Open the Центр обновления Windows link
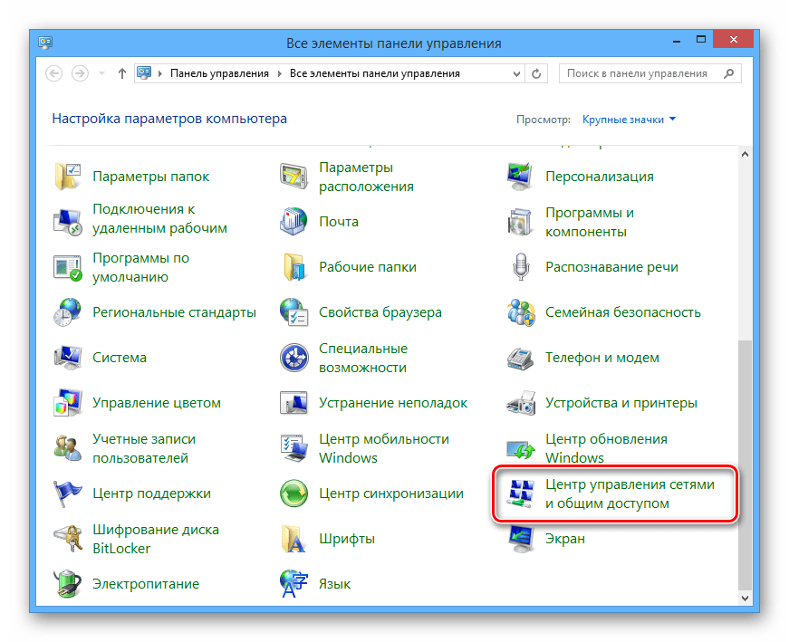 605,448
